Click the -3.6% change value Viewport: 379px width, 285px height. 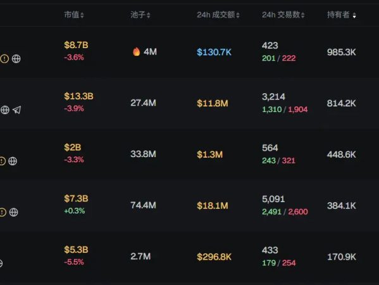click(74, 58)
